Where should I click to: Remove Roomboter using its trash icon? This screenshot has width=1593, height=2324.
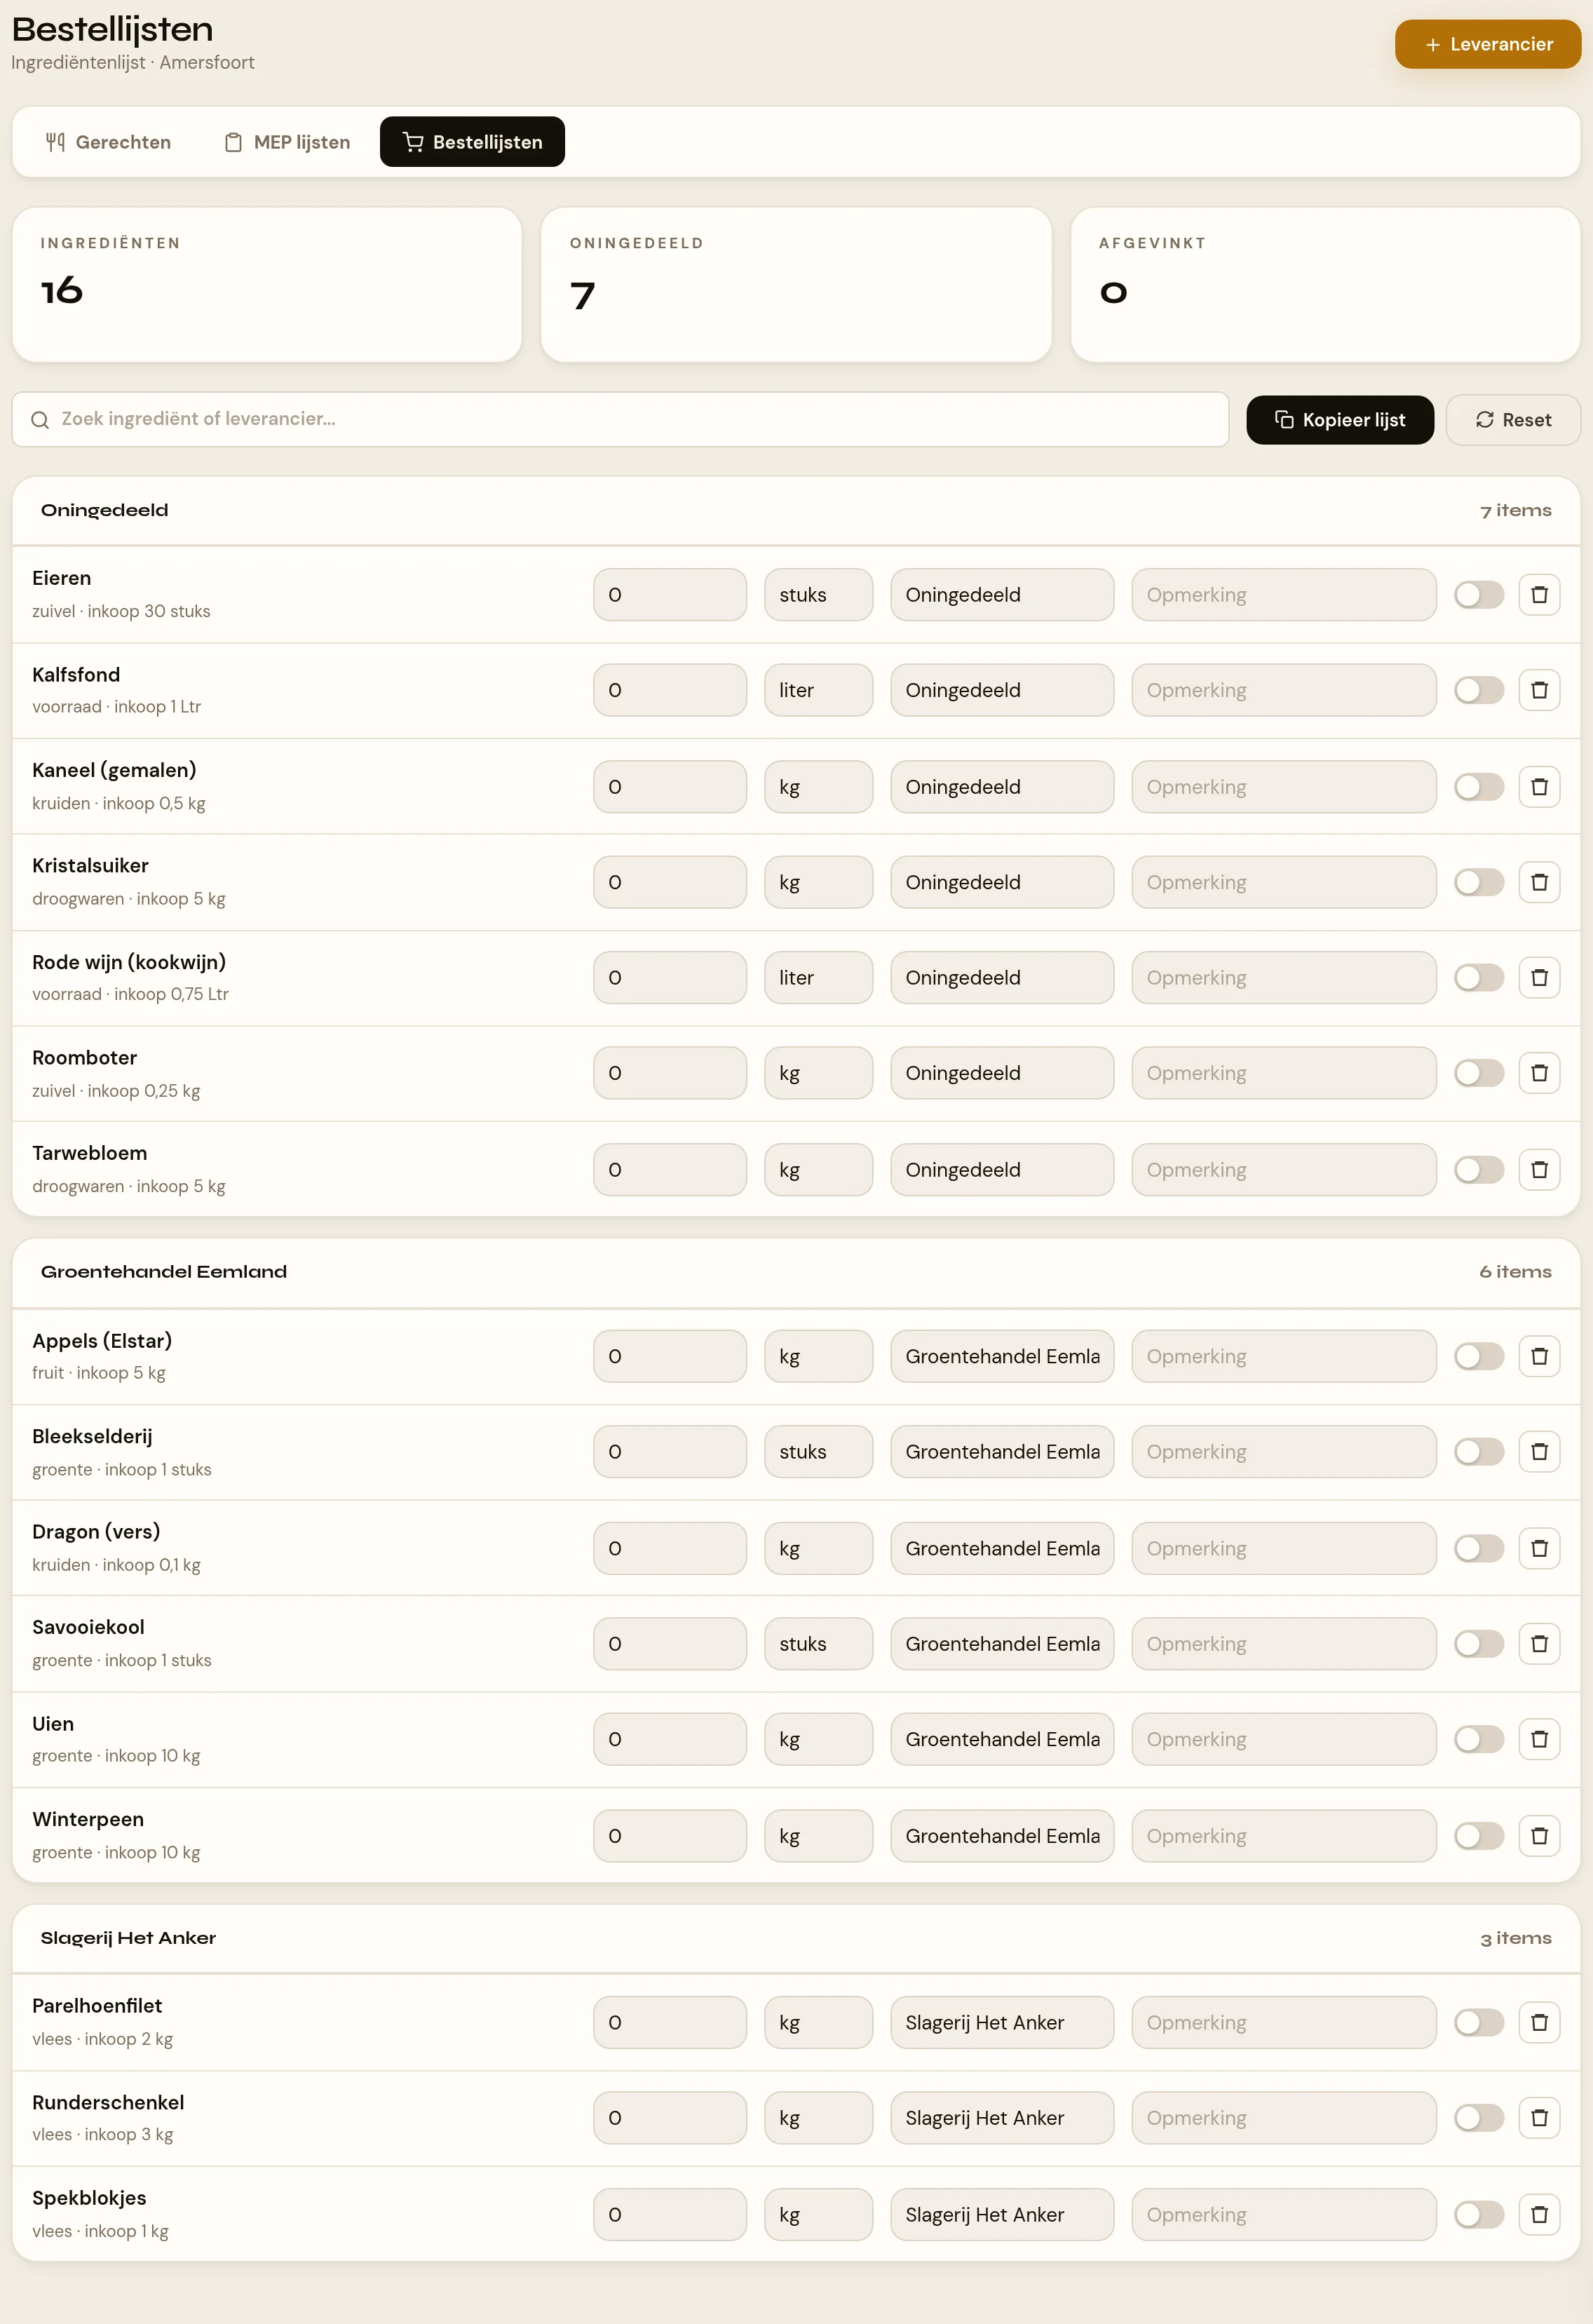pyautogui.click(x=1539, y=1073)
